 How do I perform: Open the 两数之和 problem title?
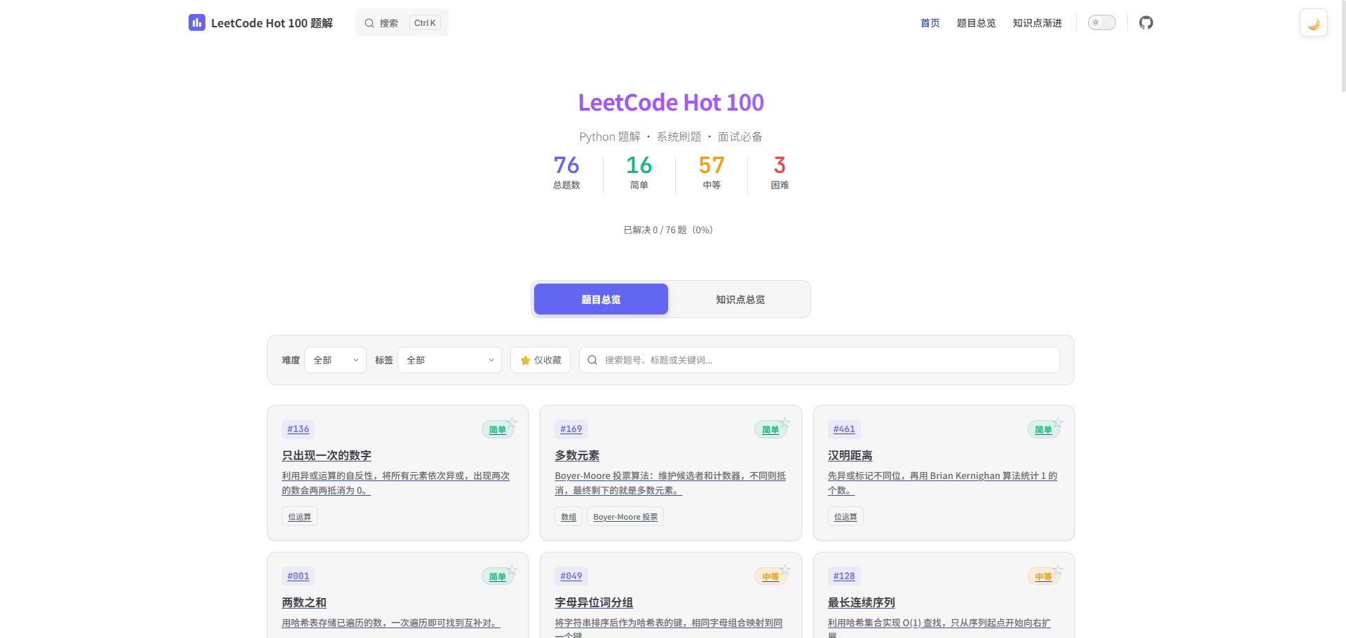tap(304, 602)
